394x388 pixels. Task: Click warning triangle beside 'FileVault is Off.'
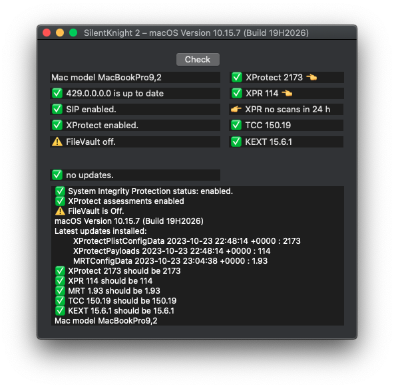(x=60, y=211)
